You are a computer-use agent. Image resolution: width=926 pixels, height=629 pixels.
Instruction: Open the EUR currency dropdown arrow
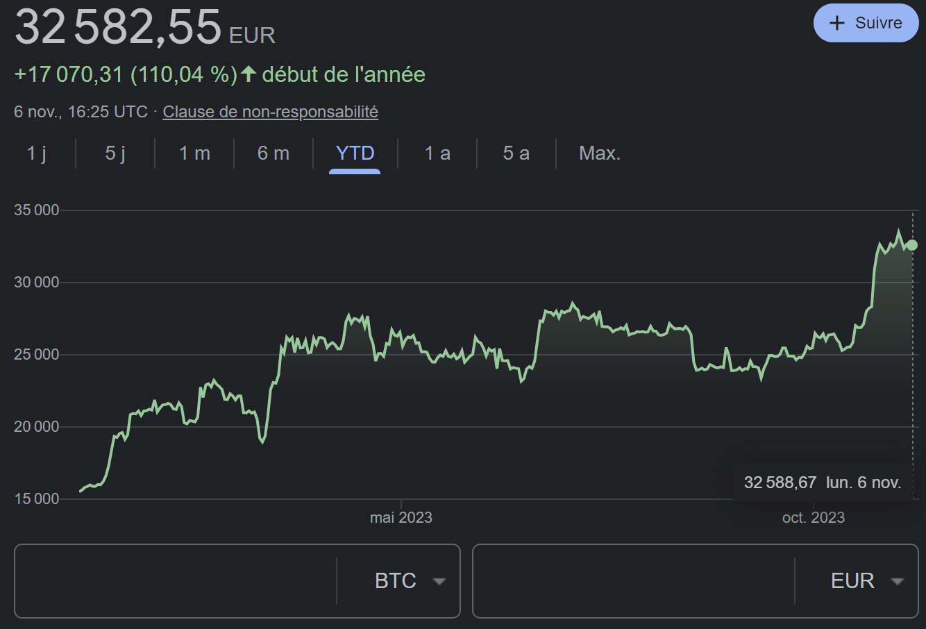click(897, 581)
